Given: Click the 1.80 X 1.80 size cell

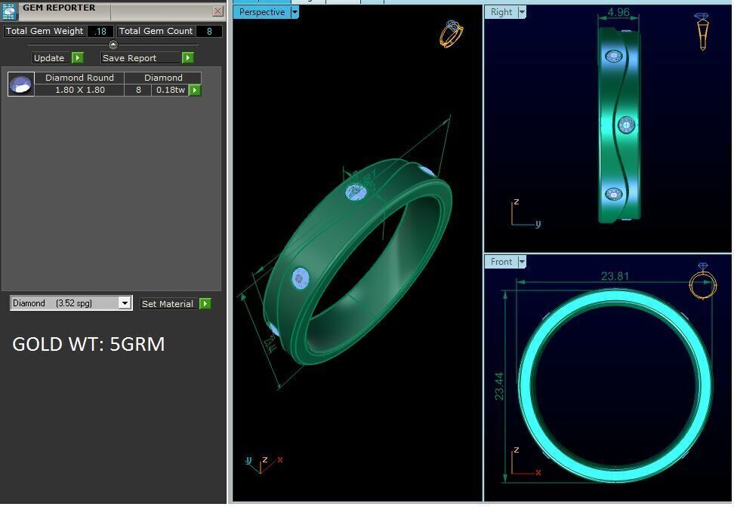Looking at the screenshot, I should (79, 90).
